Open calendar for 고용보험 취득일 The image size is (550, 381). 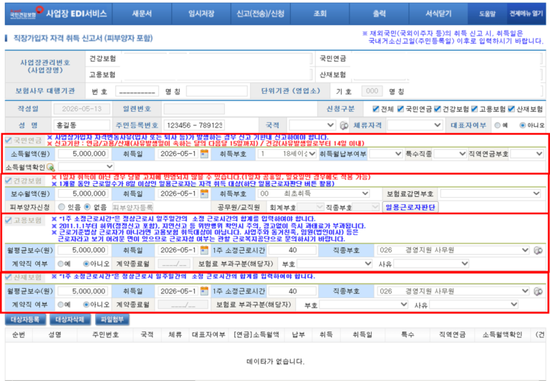[x=204, y=250]
